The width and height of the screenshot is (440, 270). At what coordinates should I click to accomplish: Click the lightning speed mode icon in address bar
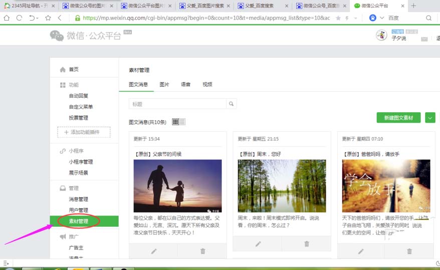(x=347, y=18)
